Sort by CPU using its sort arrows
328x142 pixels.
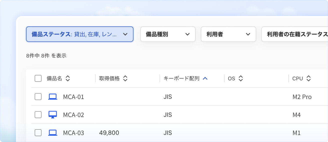(x=308, y=78)
